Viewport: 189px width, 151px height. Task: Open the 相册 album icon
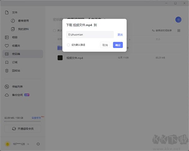tap(7, 37)
